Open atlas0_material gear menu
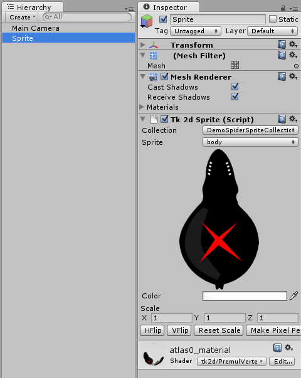The width and height of the screenshot is (301, 378). click(288, 348)
